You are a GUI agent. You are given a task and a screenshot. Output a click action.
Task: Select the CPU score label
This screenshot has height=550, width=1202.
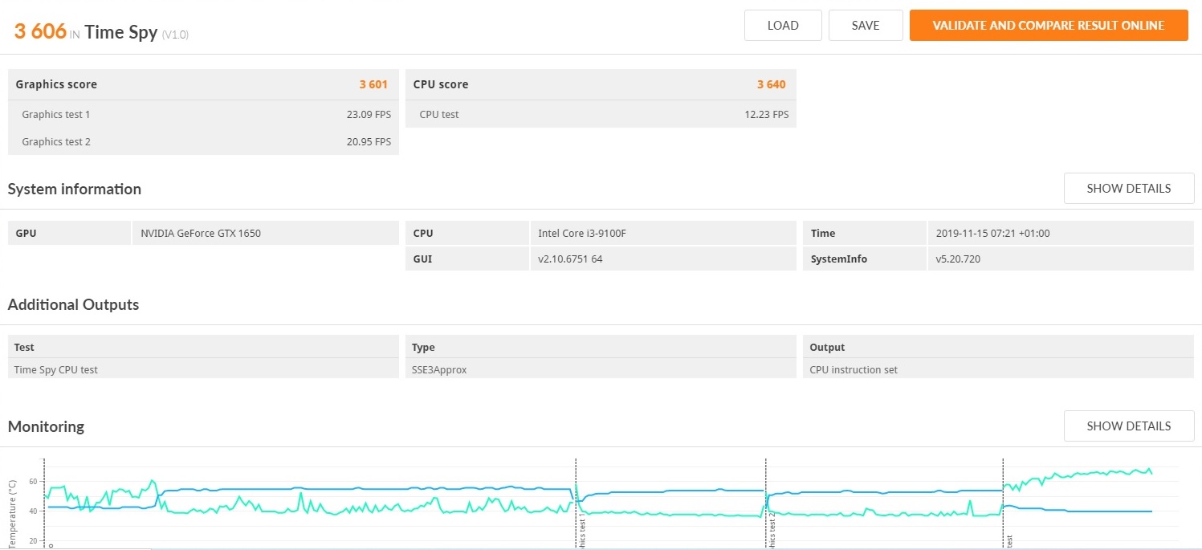pos(441,84)
